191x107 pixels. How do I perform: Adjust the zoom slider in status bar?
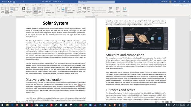[x=180, y=102]
